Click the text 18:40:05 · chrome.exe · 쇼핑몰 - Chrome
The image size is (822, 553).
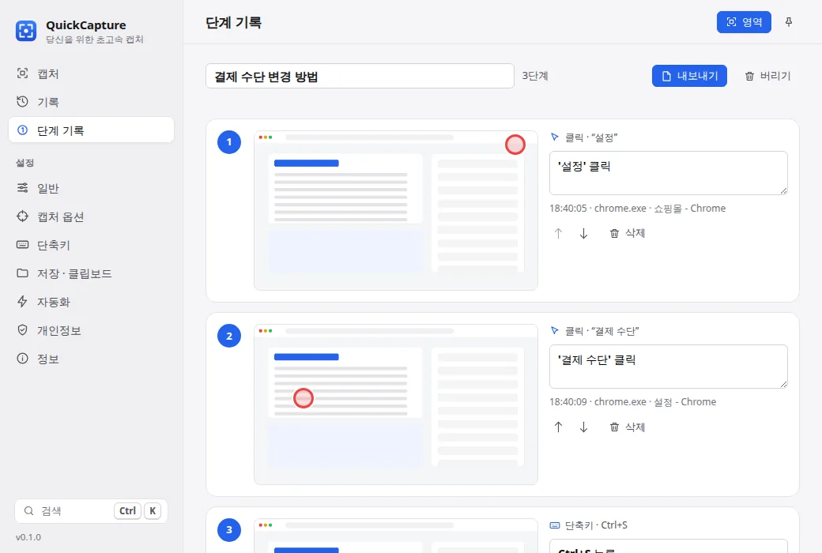[638, 208]
